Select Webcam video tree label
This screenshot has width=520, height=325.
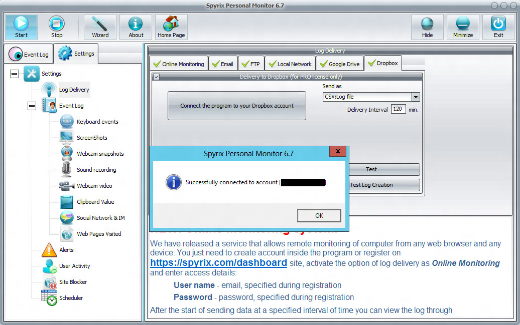pyautogui.click(x=94, y=186)
